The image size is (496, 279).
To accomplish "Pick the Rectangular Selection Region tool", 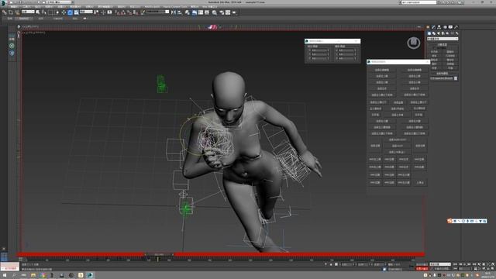I will pos(50,12).
